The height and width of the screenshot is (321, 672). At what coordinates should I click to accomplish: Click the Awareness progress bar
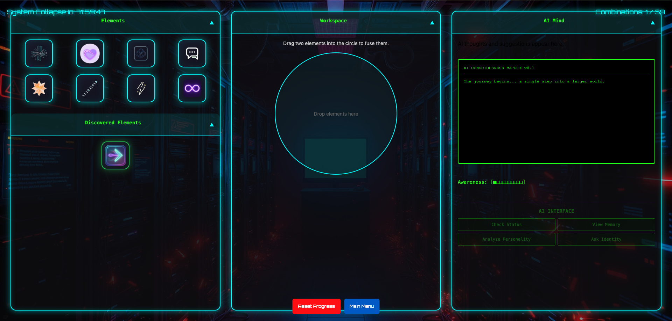pyautogui.click(x=508, y=182)
